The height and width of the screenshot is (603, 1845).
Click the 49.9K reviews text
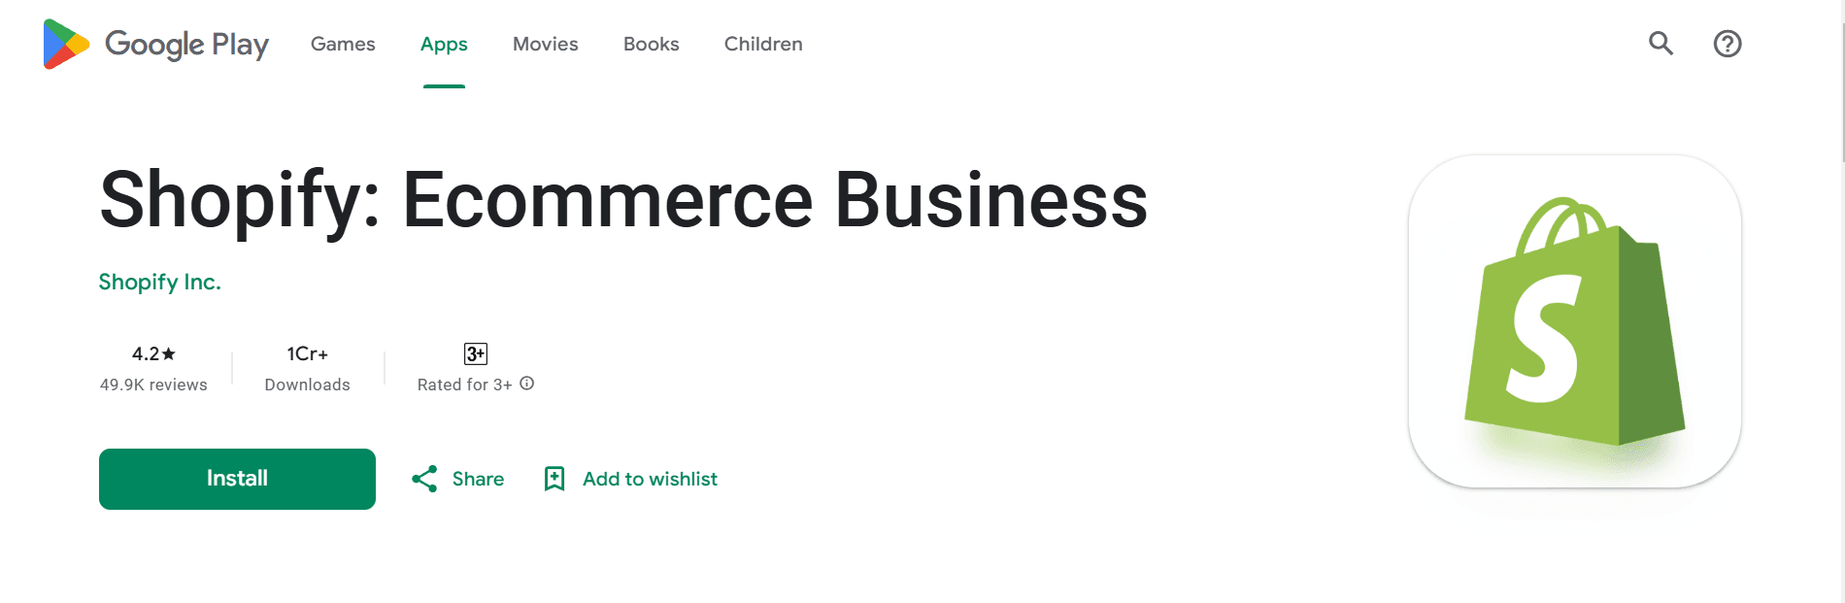pyautogui.click(x=152, y=384)
